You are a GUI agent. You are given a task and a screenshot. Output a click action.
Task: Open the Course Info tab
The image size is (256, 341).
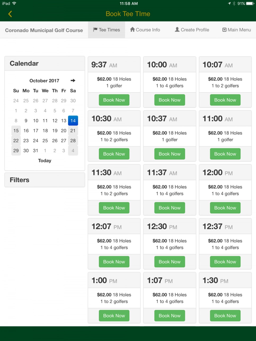(145, 30)
